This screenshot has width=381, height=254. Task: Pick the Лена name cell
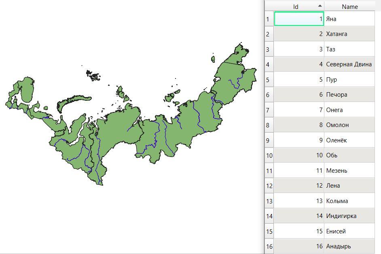pyautogui.click(x=349, y=186)
